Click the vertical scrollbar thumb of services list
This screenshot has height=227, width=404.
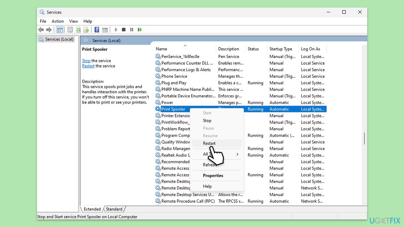click(x=365, y=138)
